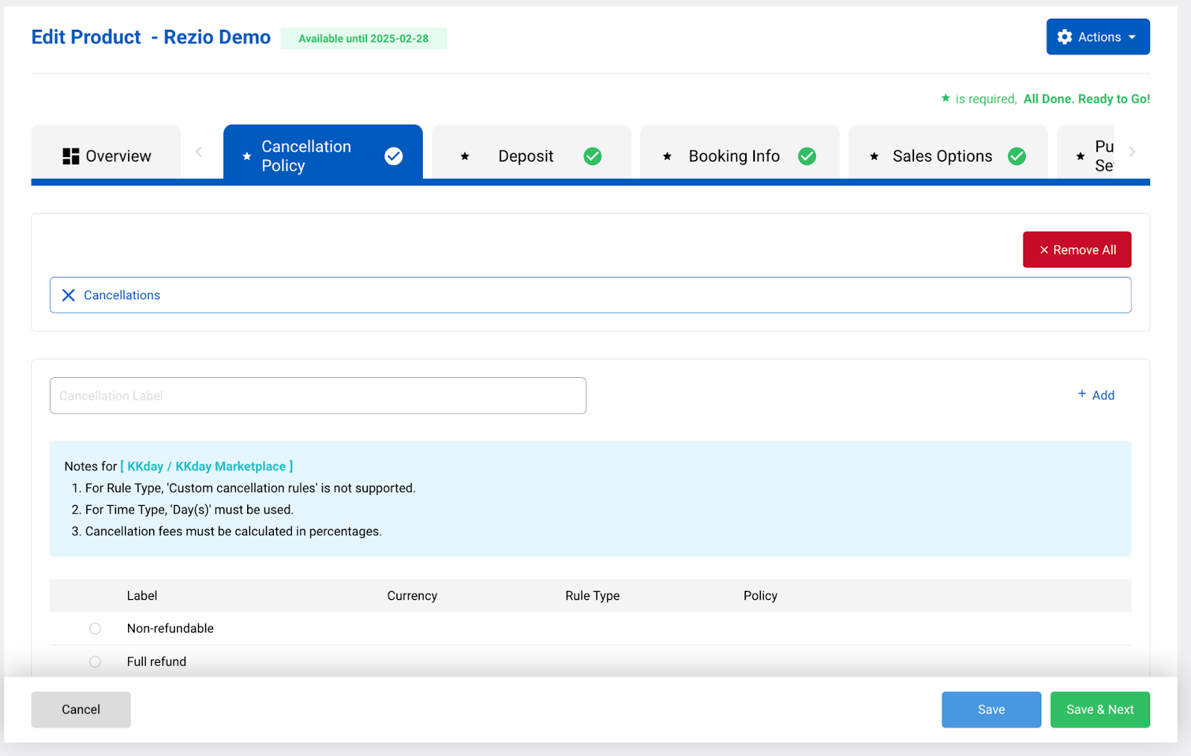Click the Full refund row label
The image size is (1191, 756).
click(157, 661)
